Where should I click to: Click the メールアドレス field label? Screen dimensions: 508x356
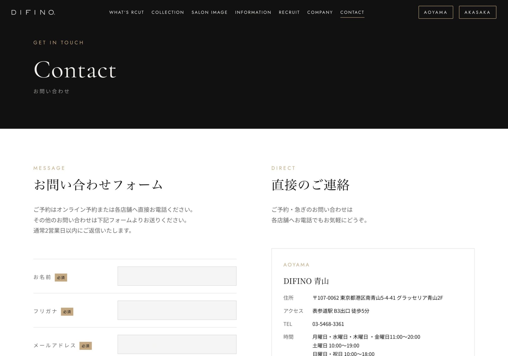(x=55, y=345)
